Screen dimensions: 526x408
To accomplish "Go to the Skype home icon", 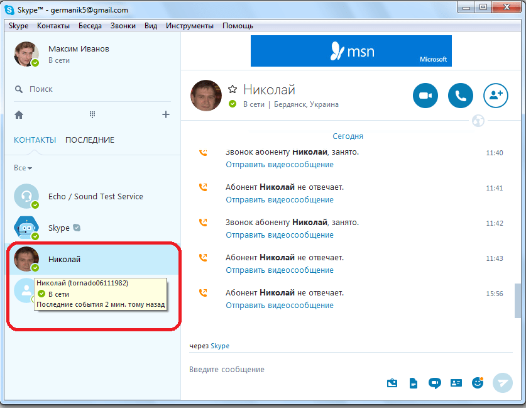I will [x=19, y=114].
